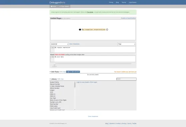Click the filled start node circle in diagram
Viewport: 186px width, 127px height.
tap(80, 30)
